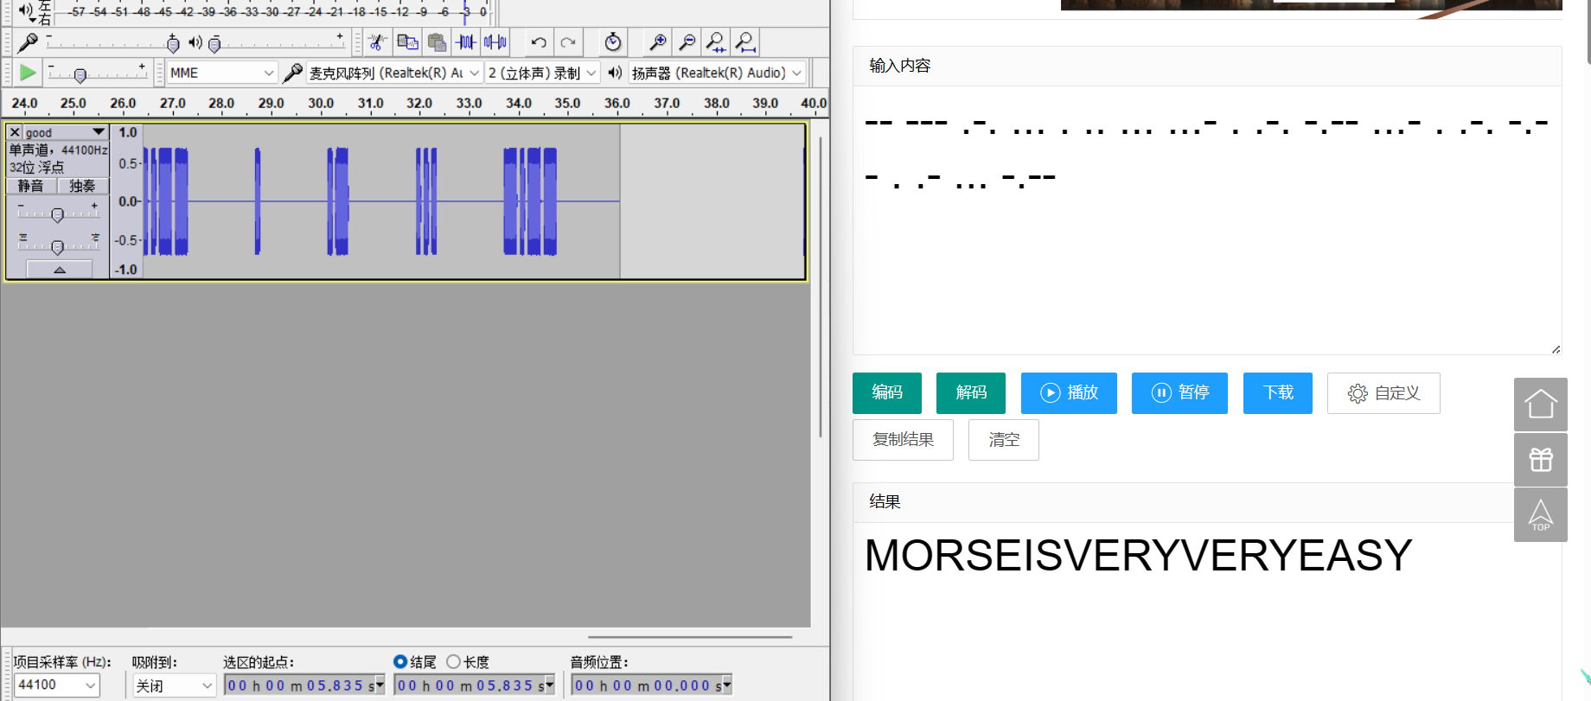Open the MME audio host dropdown
Viewport: 1591px width, 701px height.
click(222, 73)
